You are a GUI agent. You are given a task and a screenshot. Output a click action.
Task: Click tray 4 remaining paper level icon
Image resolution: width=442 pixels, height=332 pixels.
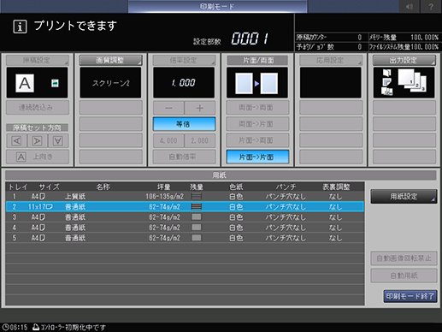pos(197,228)
